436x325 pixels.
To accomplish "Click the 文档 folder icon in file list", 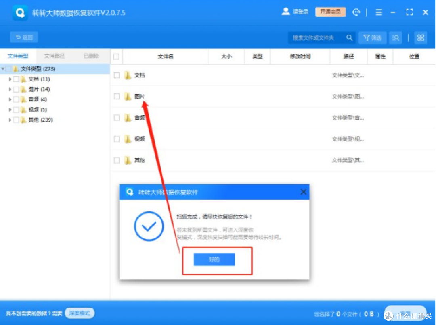I will click(128, 75).
